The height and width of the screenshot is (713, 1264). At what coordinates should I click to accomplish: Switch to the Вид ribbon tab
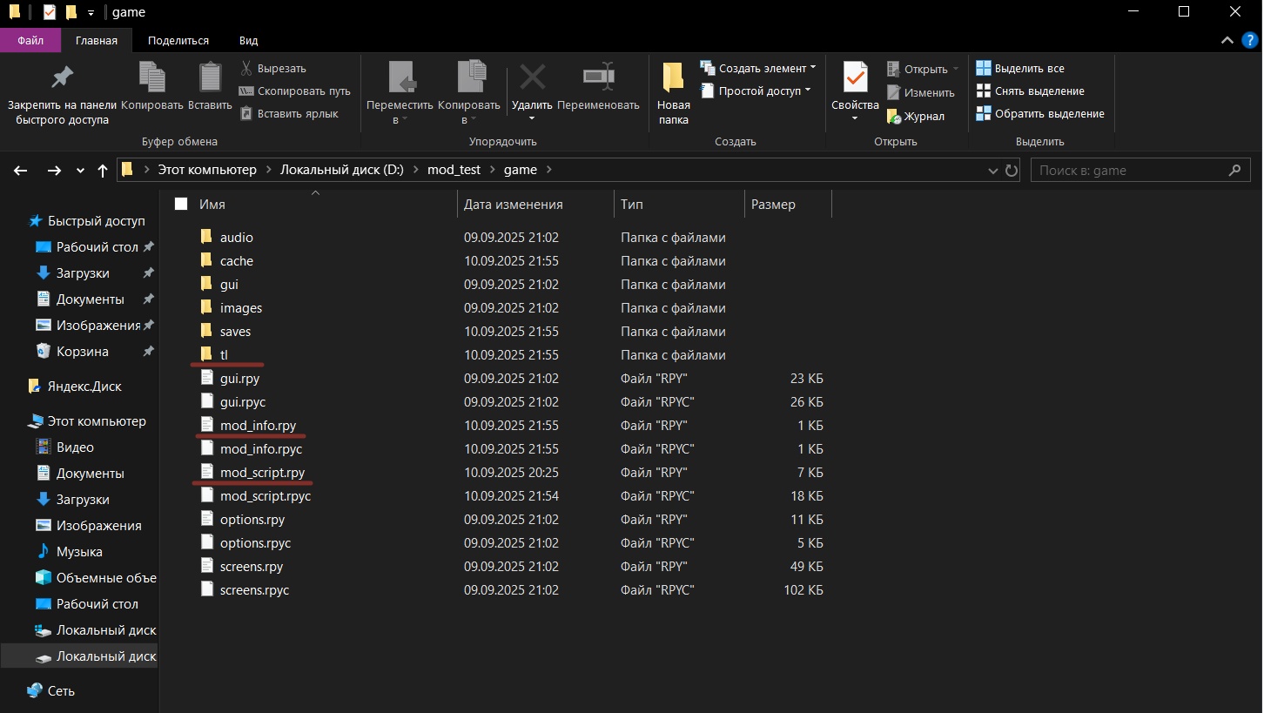pos(248,40)
